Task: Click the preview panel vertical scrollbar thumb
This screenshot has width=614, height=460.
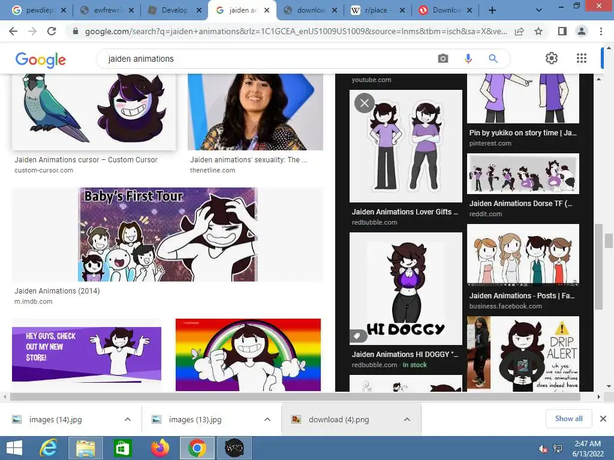Action: coord(598,267)
